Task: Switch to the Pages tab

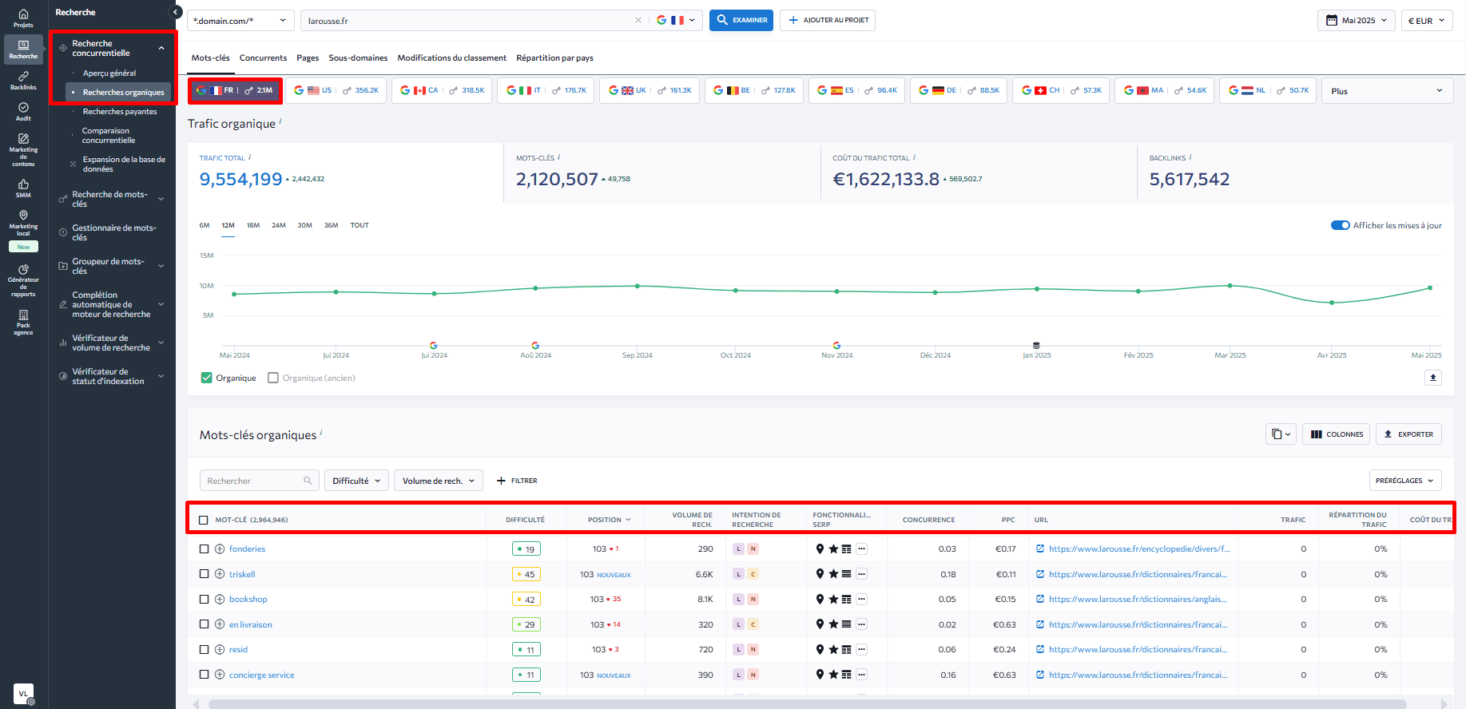Action: [308, 57]
